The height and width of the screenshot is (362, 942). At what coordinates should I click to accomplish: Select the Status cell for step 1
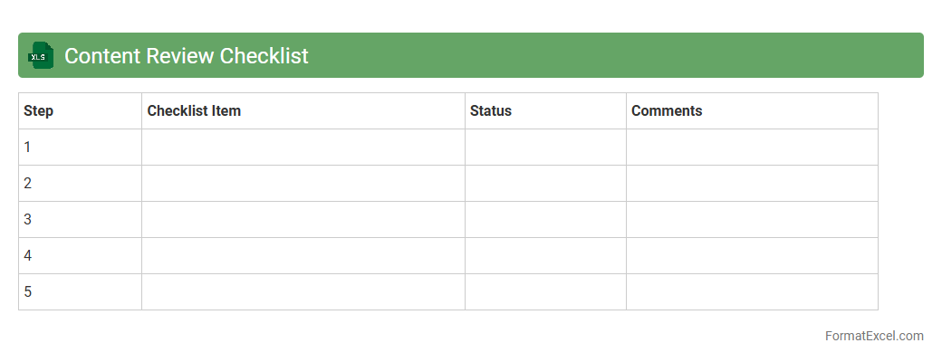545,147
